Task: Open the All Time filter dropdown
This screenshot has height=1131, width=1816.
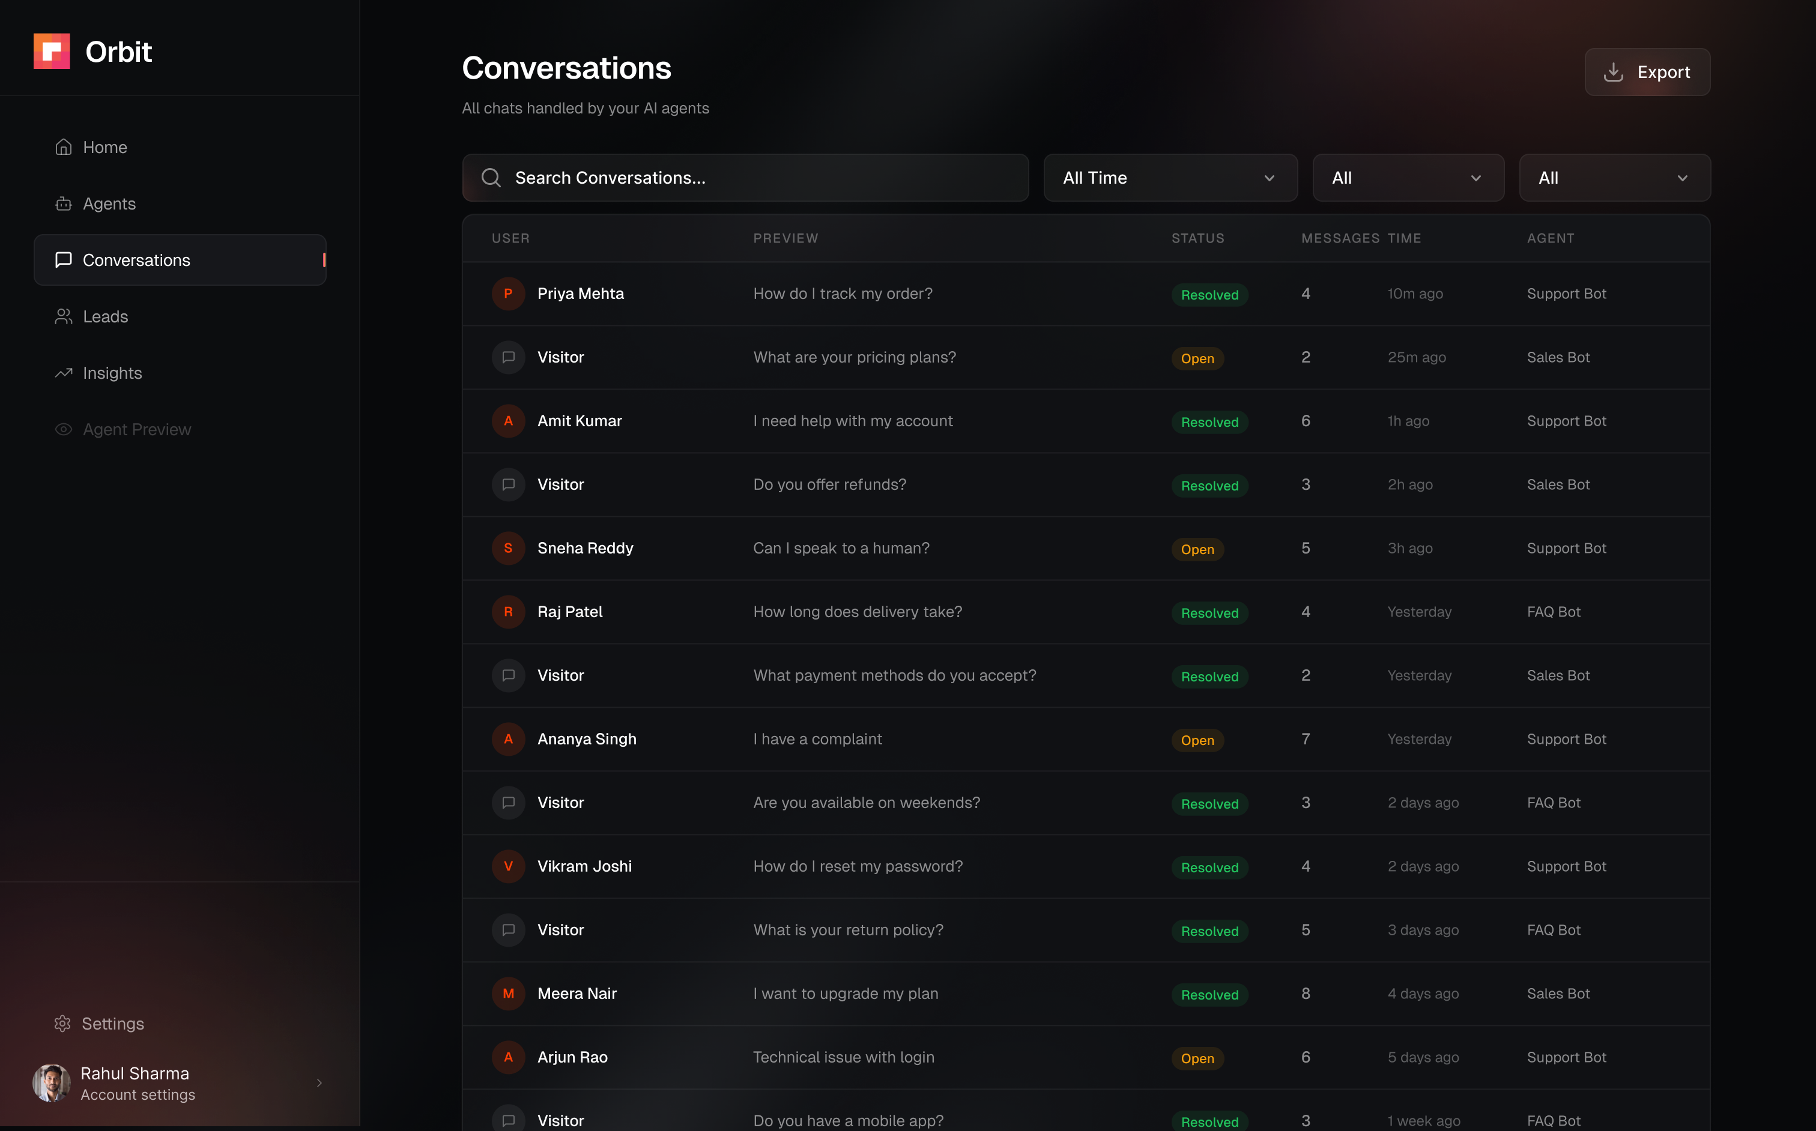Action: pyautogui.click(x=1169, y=177)
